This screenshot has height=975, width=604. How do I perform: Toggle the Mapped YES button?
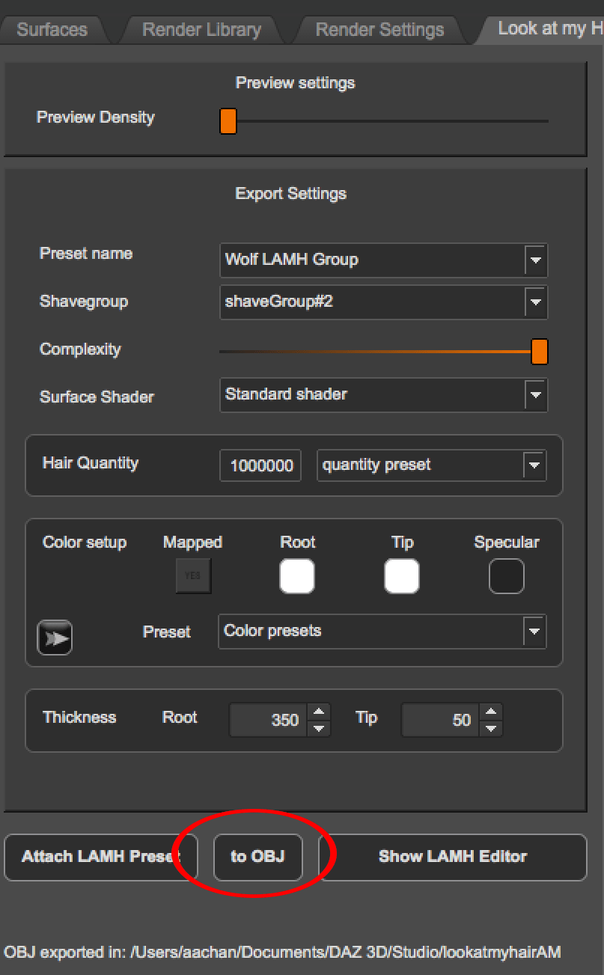(193, 575)
